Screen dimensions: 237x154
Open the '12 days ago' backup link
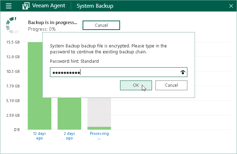click(40, 136)
